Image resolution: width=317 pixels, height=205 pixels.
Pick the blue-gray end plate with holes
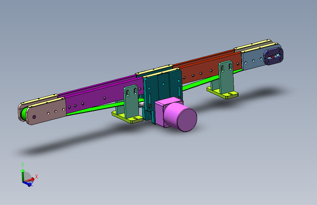click(254, 59)
